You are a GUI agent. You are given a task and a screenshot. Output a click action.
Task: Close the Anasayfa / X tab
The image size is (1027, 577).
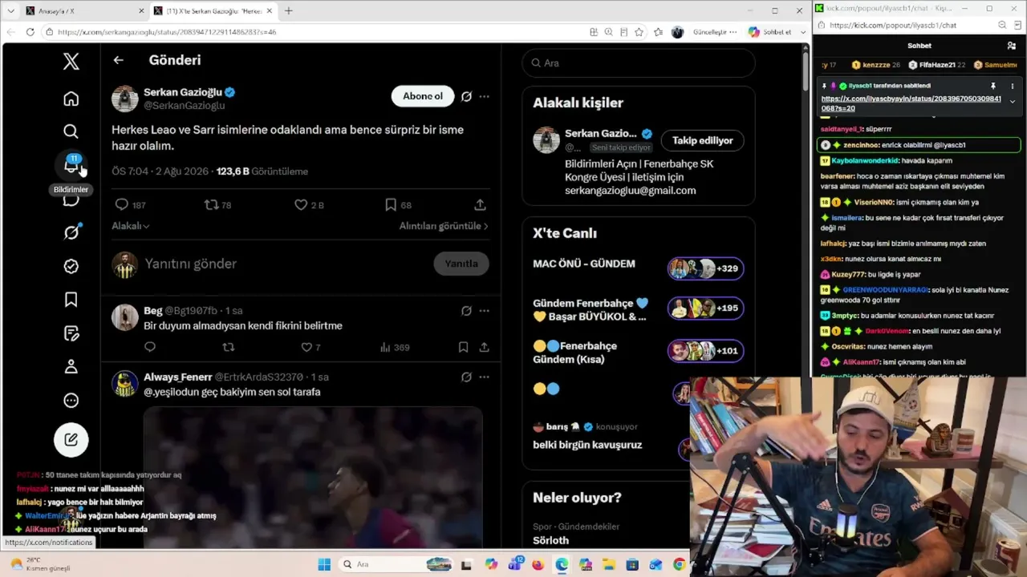141,10
